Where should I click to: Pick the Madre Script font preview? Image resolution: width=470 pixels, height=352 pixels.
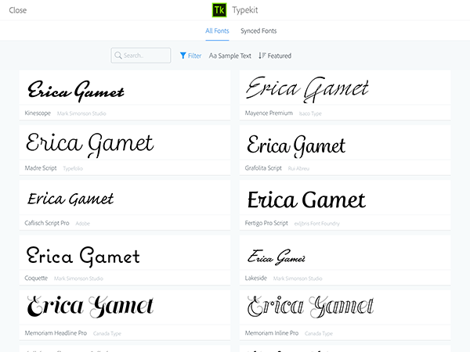[x=89, y=144]
